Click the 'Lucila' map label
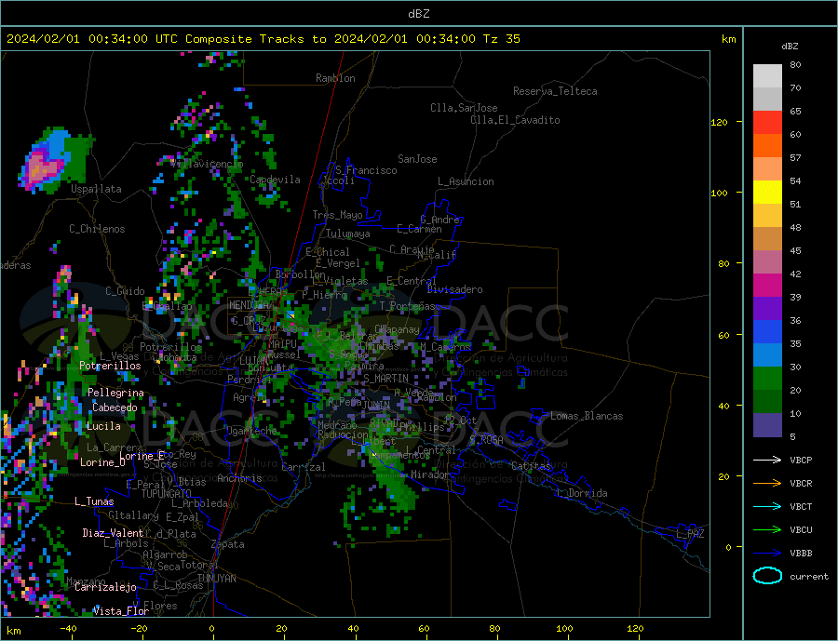Screen dimensions: 838x641 (x=103, y=427)
